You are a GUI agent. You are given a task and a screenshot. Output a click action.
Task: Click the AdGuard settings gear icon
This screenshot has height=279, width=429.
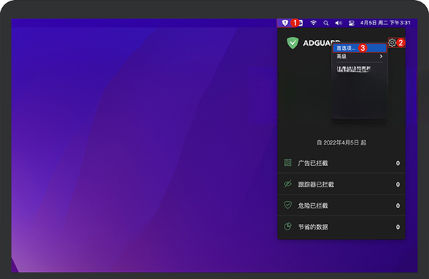[392, 43]
